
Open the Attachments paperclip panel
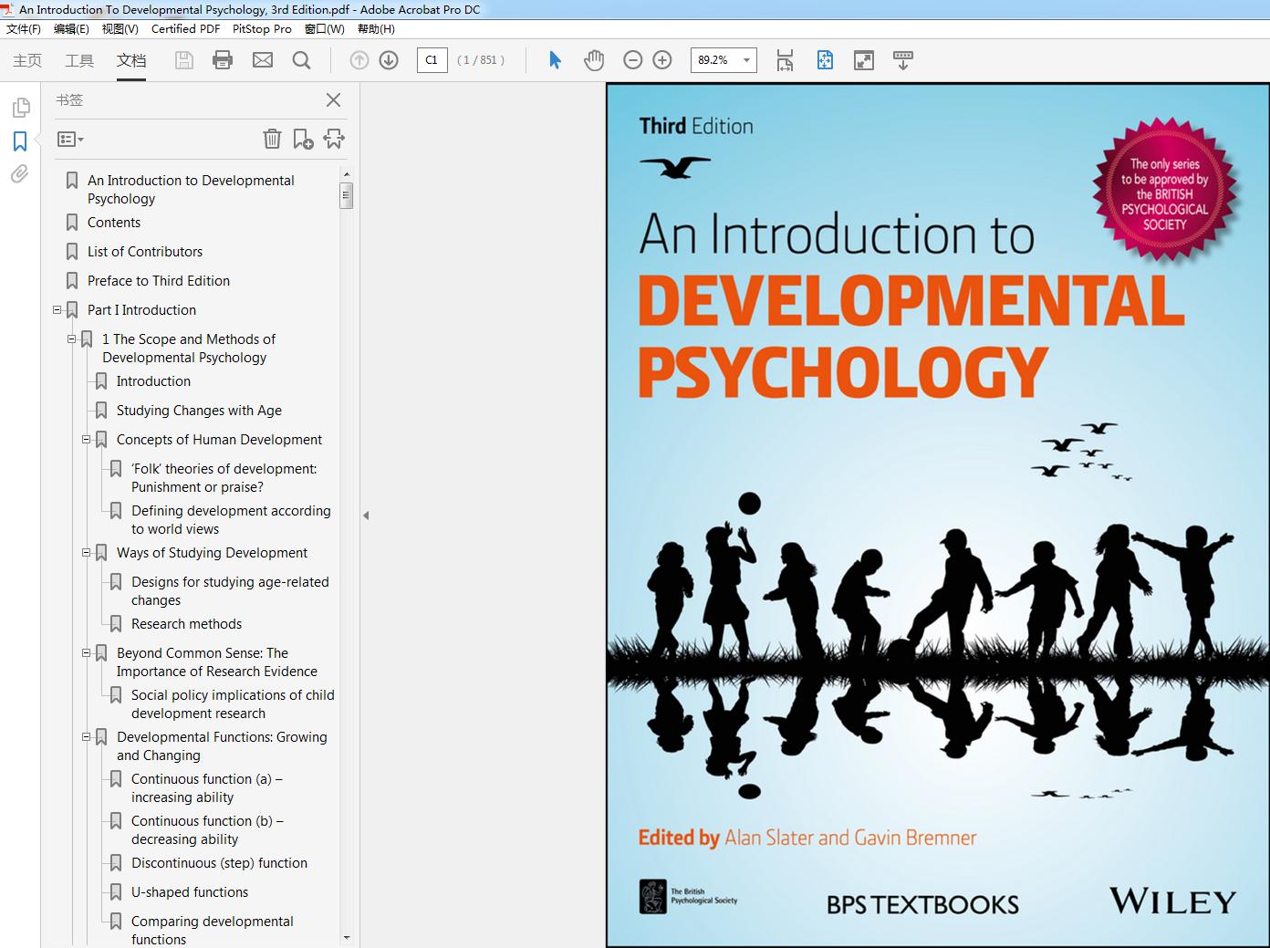pos(20,174)
